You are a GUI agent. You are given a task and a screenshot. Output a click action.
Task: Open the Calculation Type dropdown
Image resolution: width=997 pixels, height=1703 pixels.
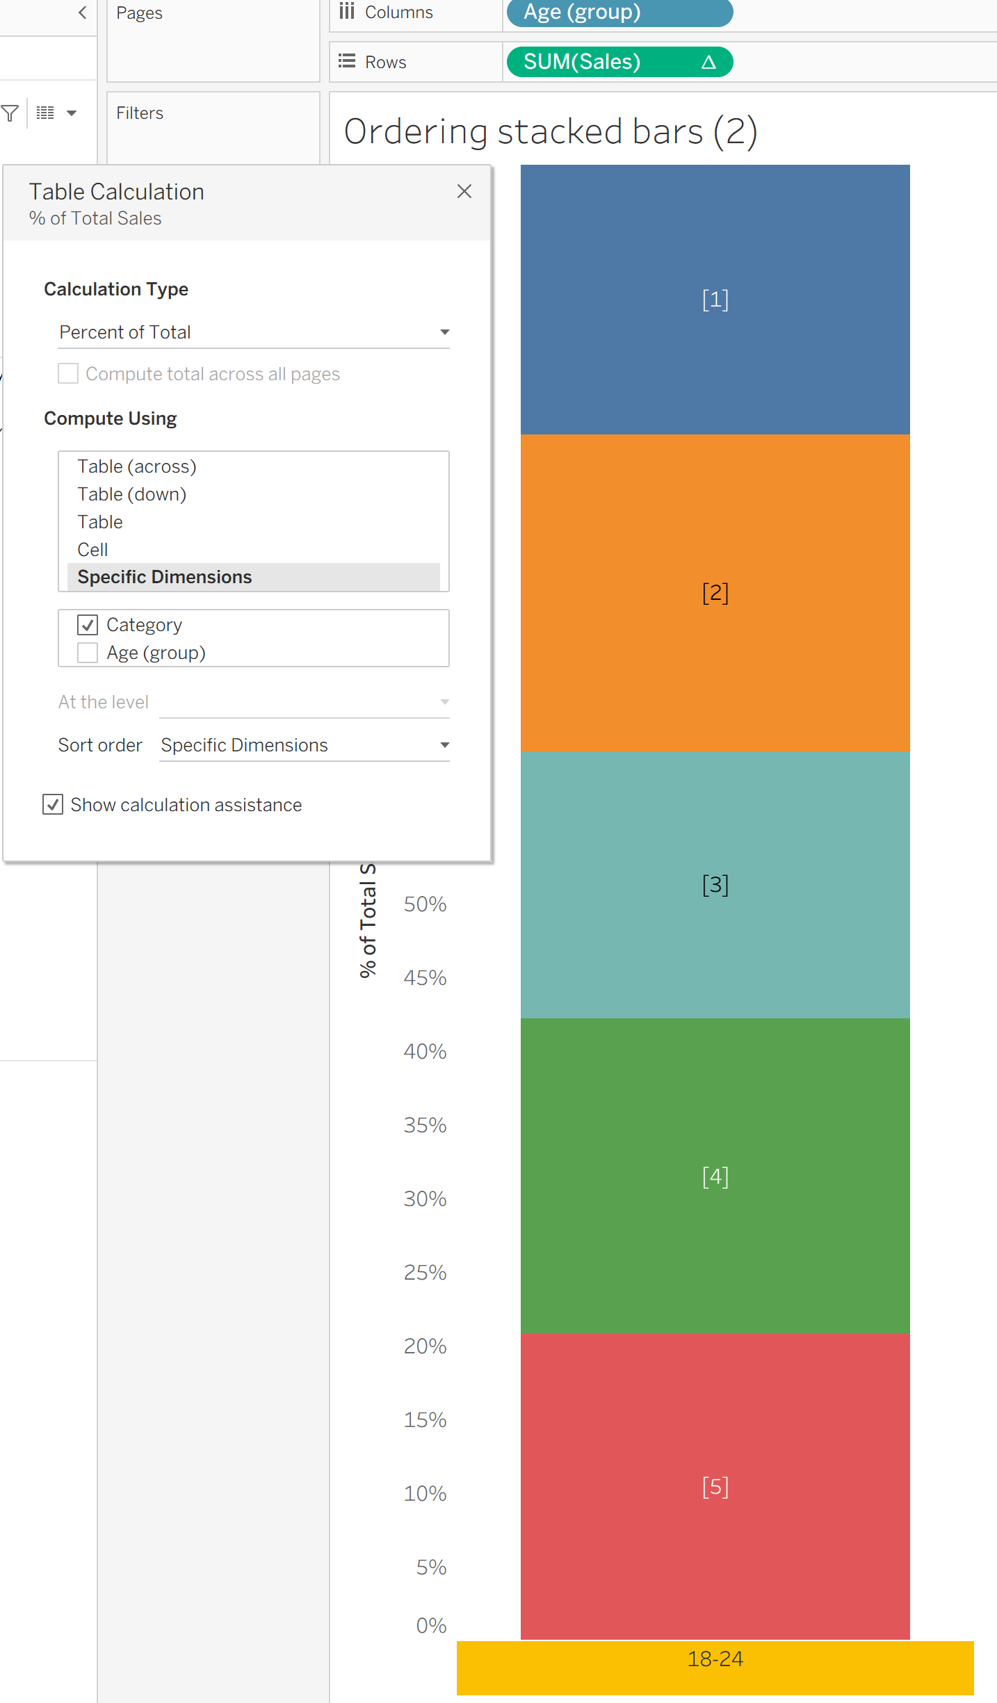point(254,332)
